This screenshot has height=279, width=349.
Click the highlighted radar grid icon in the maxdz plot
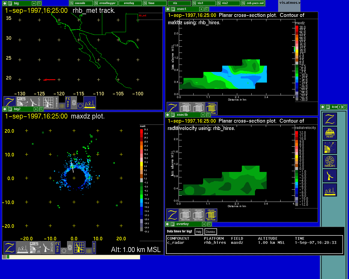(x=79, y=248)
